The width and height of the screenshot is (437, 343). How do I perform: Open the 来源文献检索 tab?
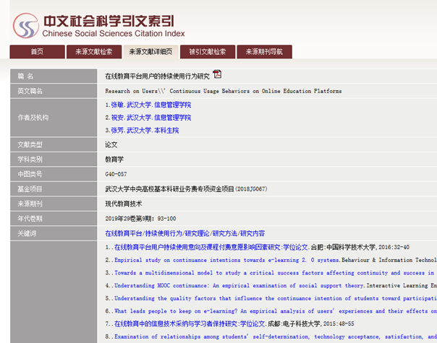(94, 52)
